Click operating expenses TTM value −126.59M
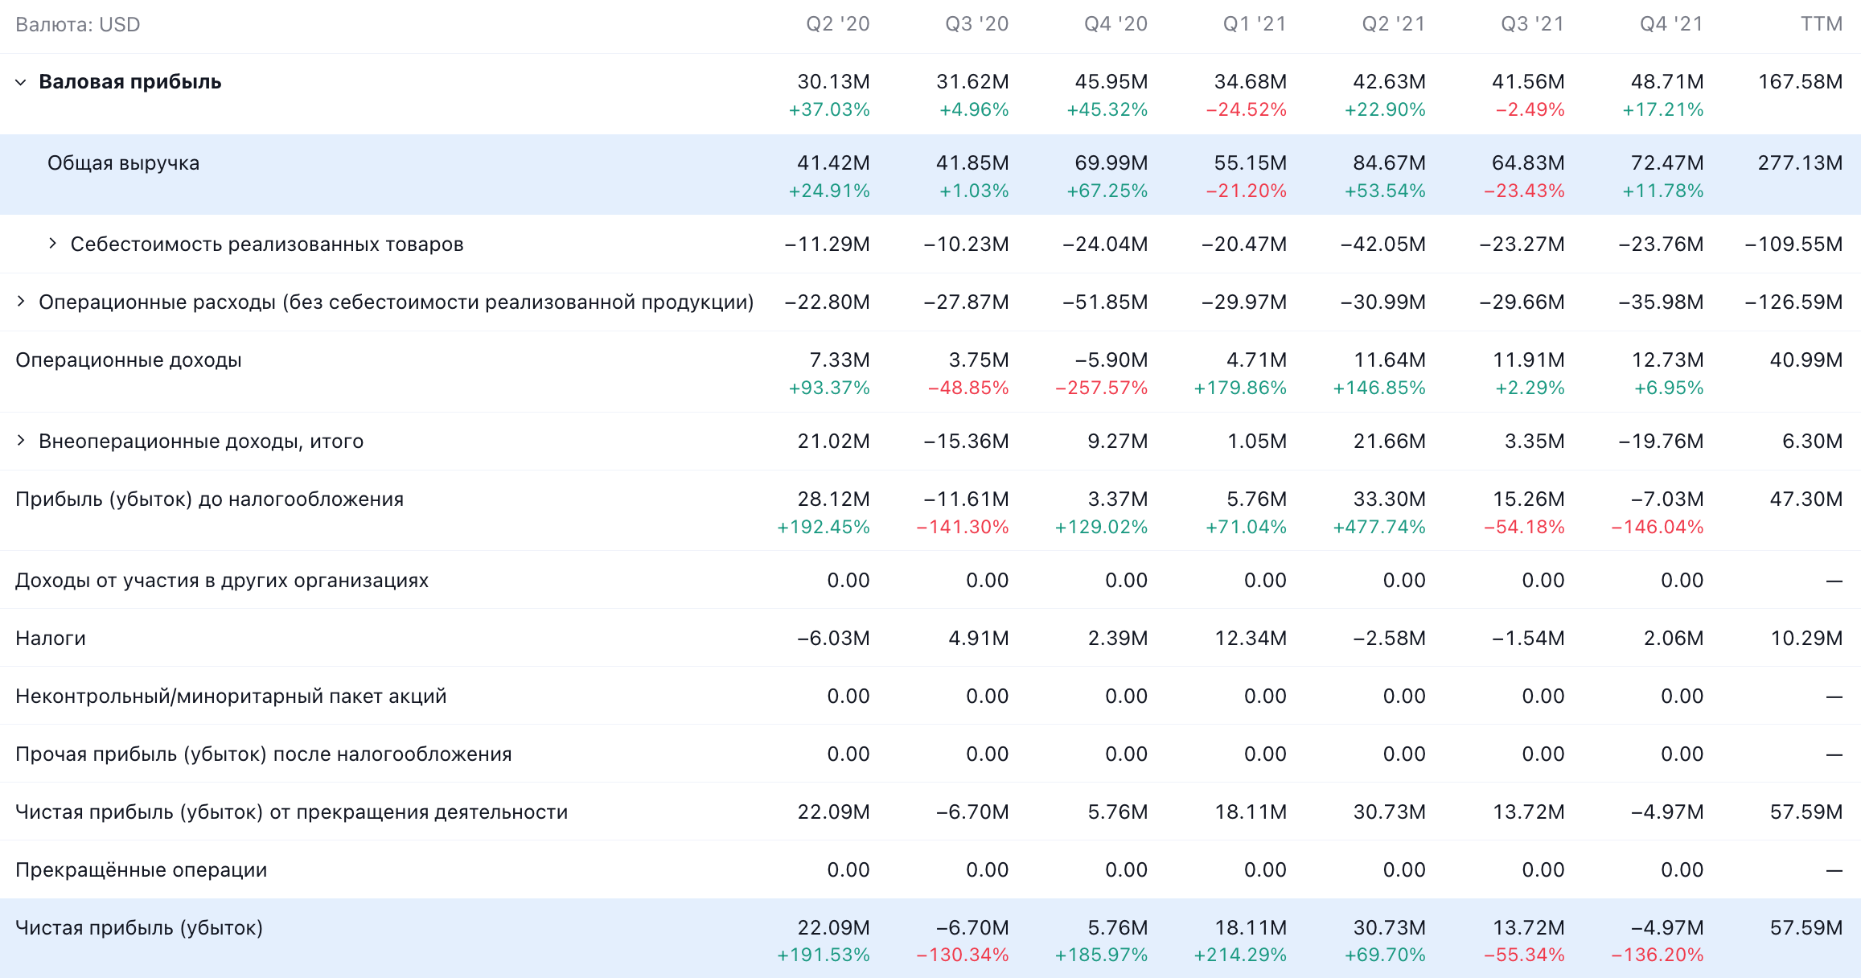This screenshot has height=978, width=1861. point(1793,302)
